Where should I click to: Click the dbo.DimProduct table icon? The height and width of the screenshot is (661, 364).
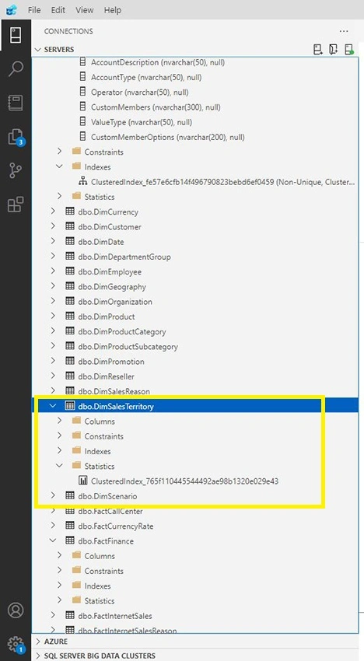pos(70,317)
